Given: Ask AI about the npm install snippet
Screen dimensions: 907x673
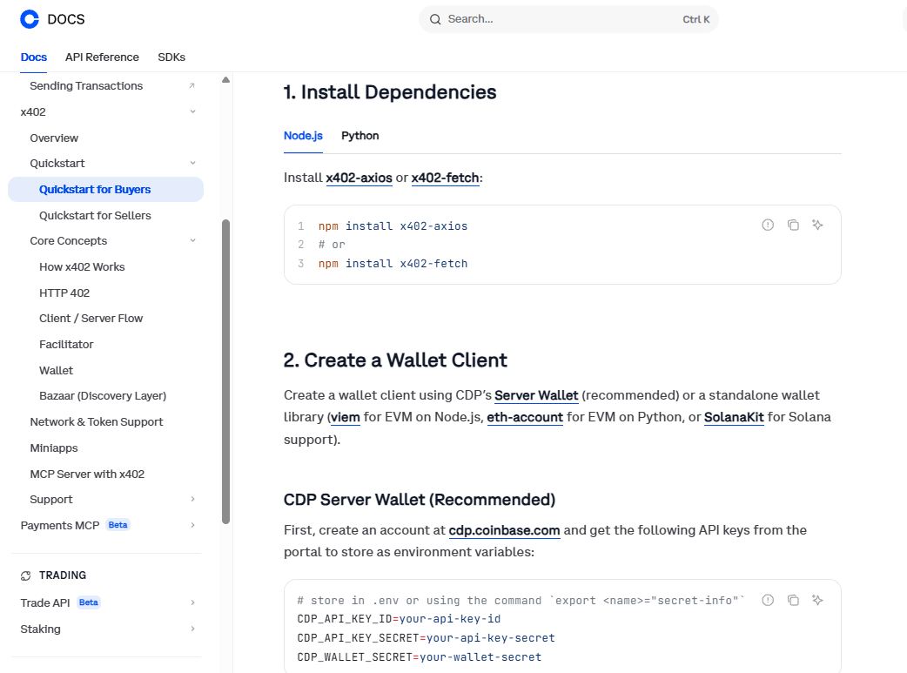Looking at the screenshot, I should [817, 225].
